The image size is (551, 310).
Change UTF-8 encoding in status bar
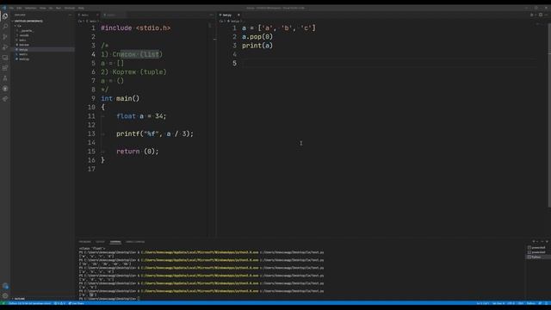pyautogui.click(x=511, y=303)
